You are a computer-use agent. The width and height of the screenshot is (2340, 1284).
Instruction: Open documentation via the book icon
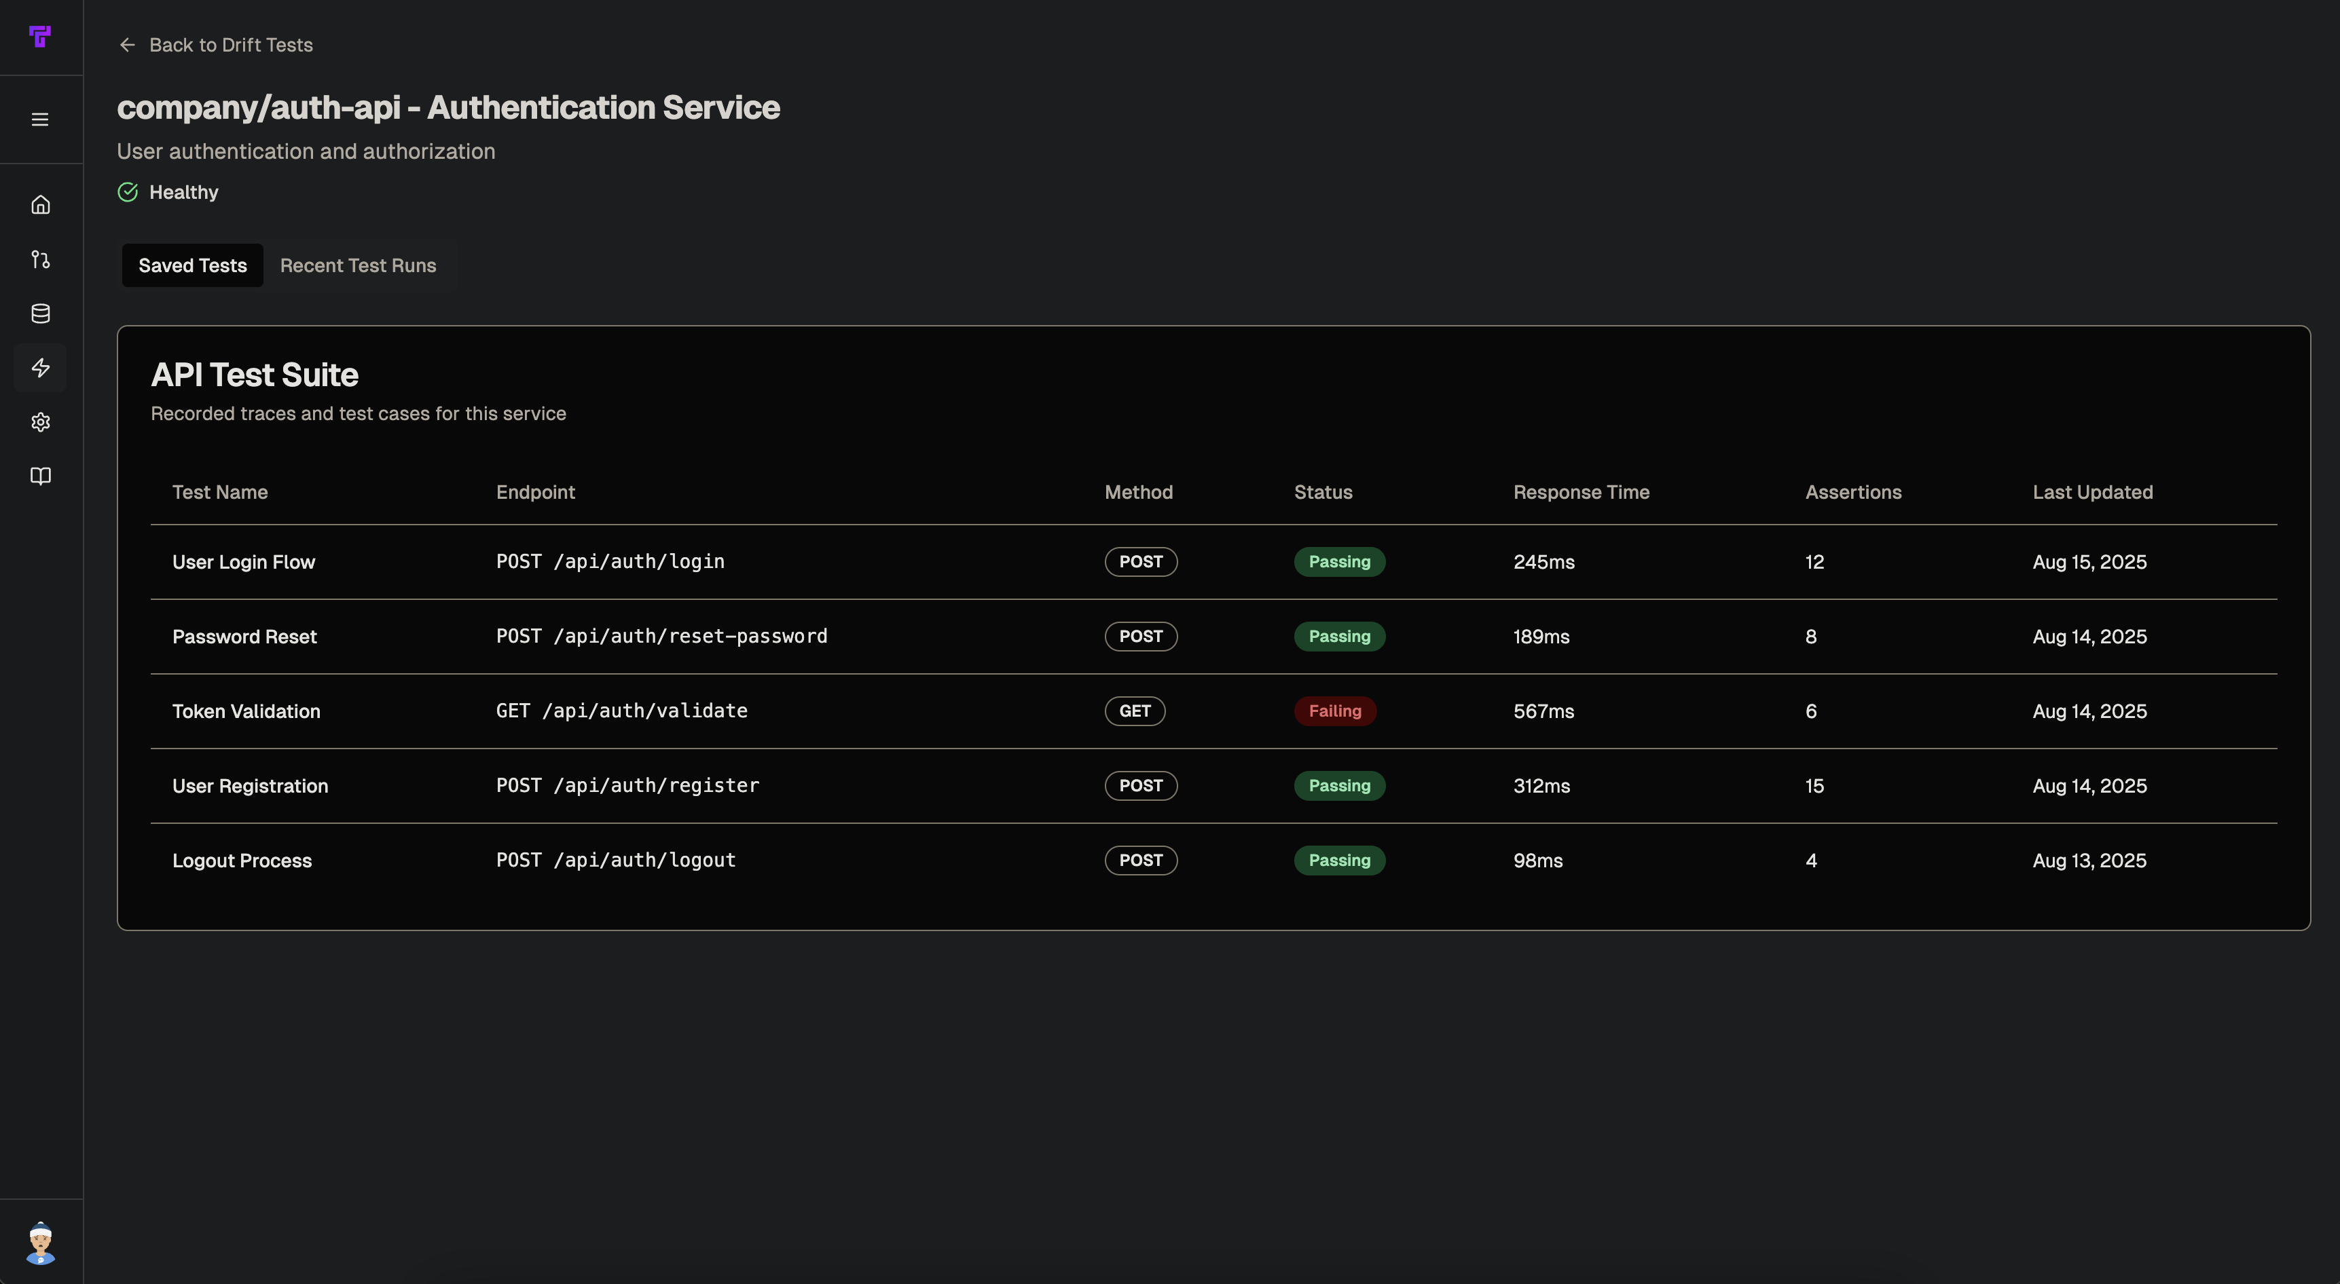coord(41,476)
